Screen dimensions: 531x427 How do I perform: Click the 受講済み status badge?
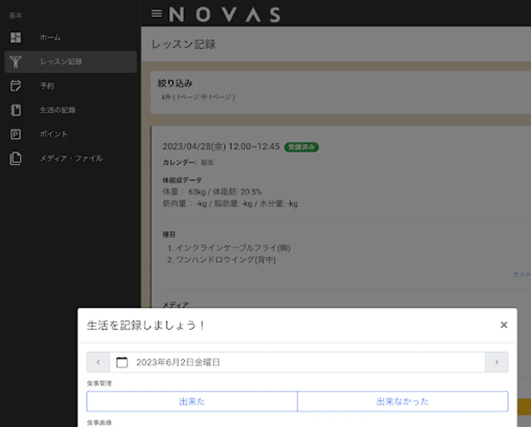pyautogui.click(x=302, y=147)
